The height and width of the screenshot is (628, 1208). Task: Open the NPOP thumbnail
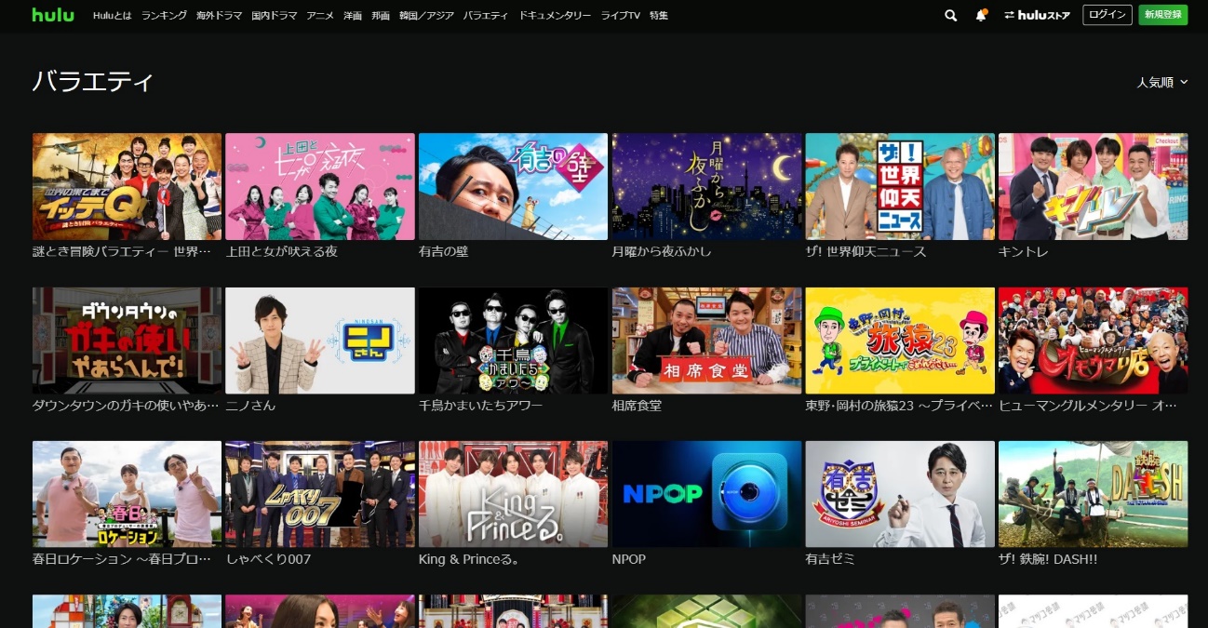point(706,494)
